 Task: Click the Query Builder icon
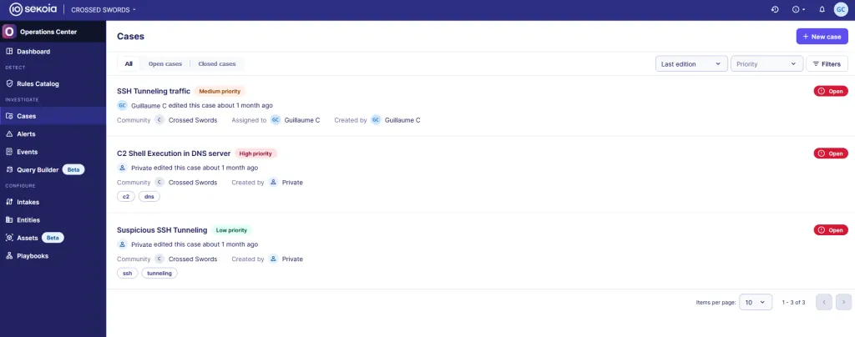click(x=8, y=170)
